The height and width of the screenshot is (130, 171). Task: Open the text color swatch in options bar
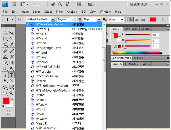153,19
